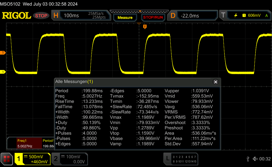Click the Per.Area value 111.22mv*s
272x167 pixels.
[204, 138]
